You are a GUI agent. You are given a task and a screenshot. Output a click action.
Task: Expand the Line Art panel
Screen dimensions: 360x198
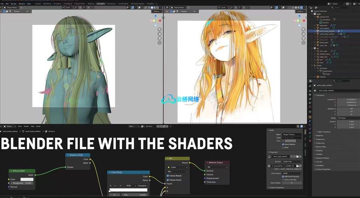pos(319,162)
